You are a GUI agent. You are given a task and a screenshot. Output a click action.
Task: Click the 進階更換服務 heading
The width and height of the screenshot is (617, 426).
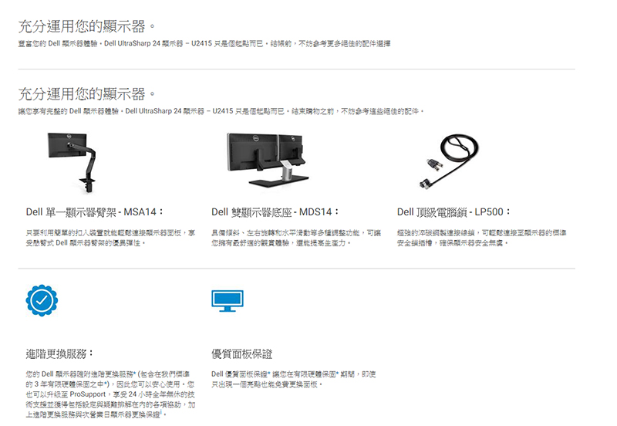59,353
